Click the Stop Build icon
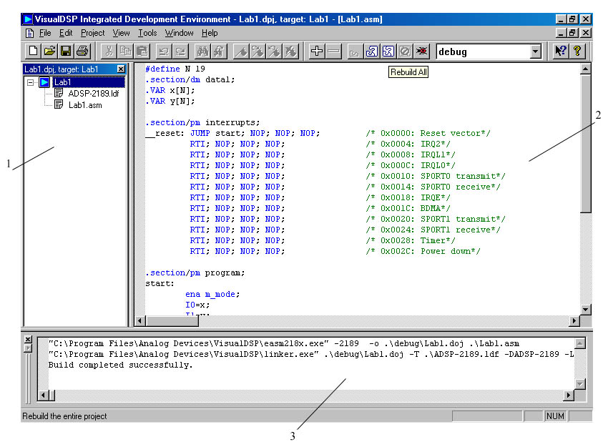Image resolution: width=608 pixels, height=447 pixels. [x=405, y=51]
